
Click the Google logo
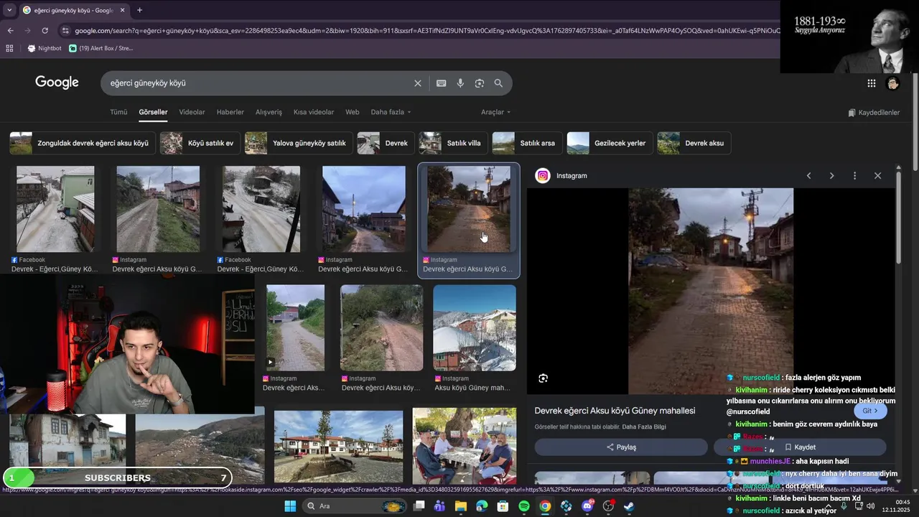pyautogui.click(x=57, y=83)
